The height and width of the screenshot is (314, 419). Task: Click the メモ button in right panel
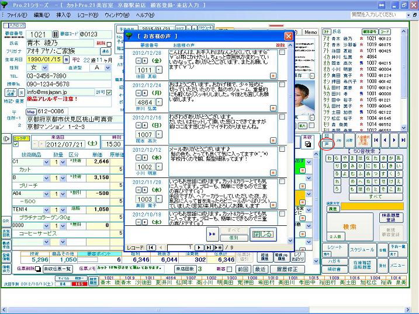click(338, 140)
